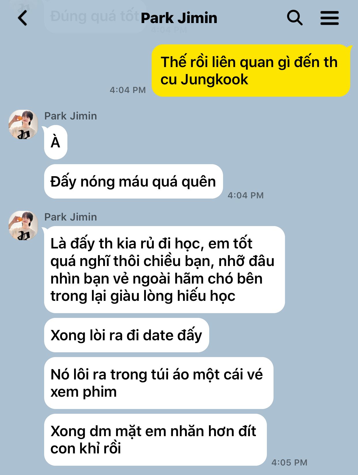Tap the 4:05 PM timestamp

pyautogui.click(x=289, y=463)
